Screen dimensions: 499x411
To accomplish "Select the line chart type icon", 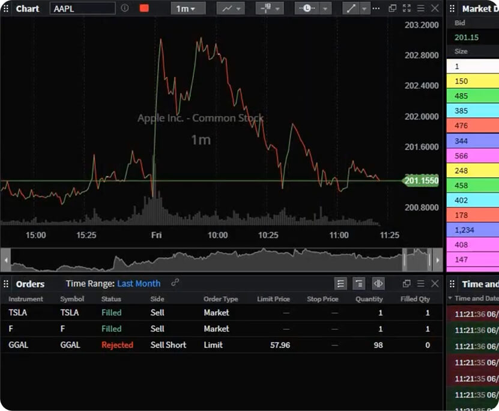I will tap(226, 8).
